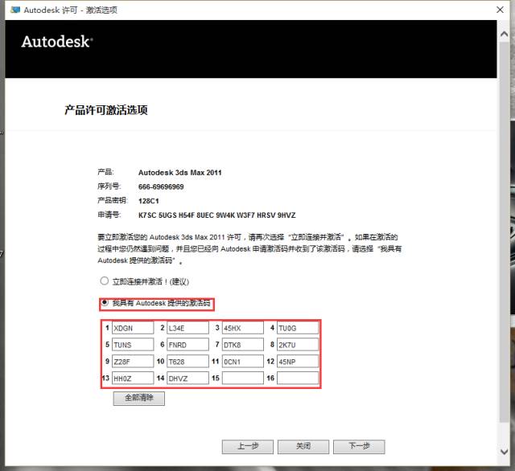This screenshot has width=515, height=471.
Task: Proceed with the 下一步 button
Action: pos(358,446)
